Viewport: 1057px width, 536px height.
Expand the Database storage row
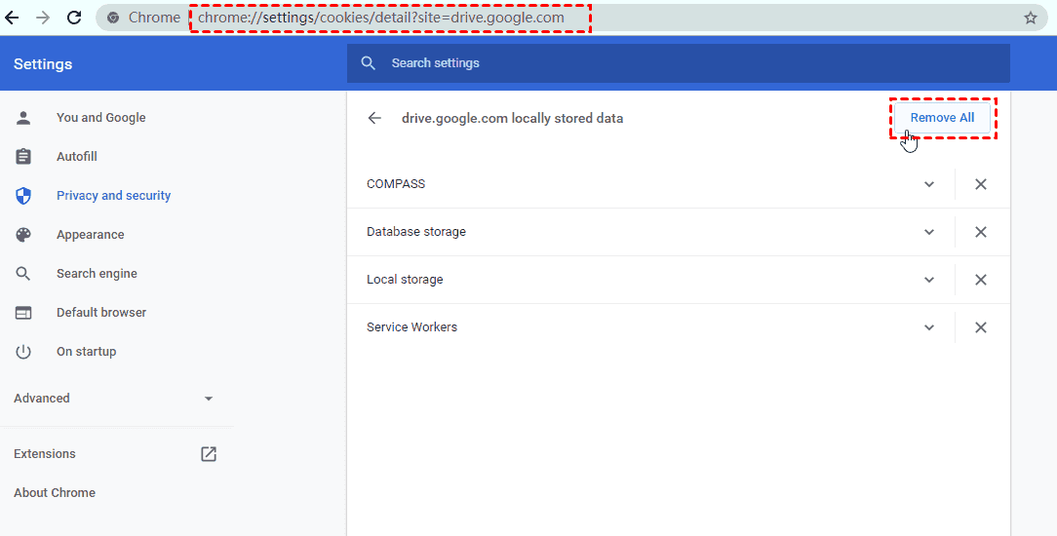coord(929,232)
